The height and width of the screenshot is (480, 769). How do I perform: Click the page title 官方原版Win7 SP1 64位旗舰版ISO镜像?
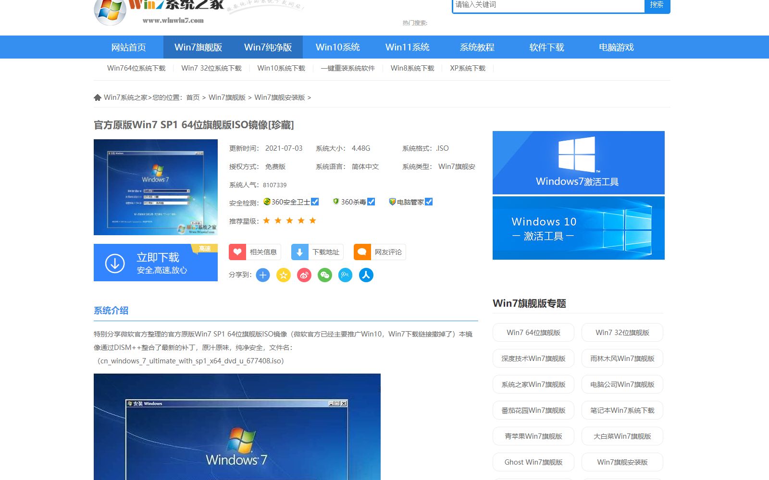click(194, 125)
